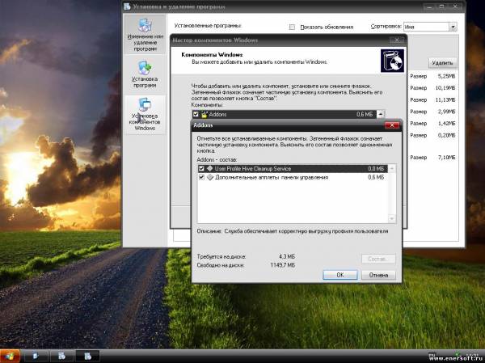Click the 5,25МБ size entry in programs list
The image size is (485, 363).
446,76
